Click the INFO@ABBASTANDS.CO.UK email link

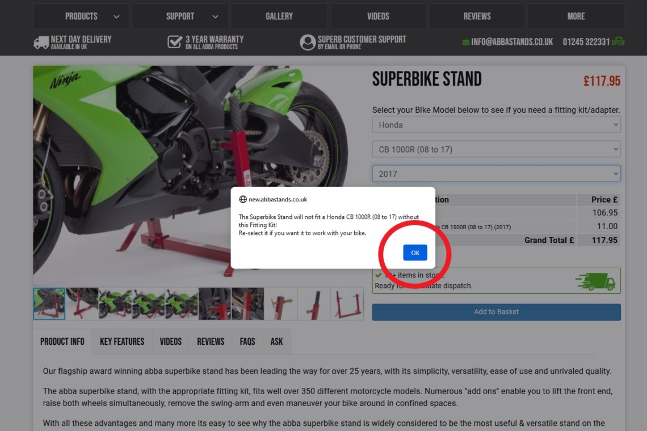[x=512, y=42]
